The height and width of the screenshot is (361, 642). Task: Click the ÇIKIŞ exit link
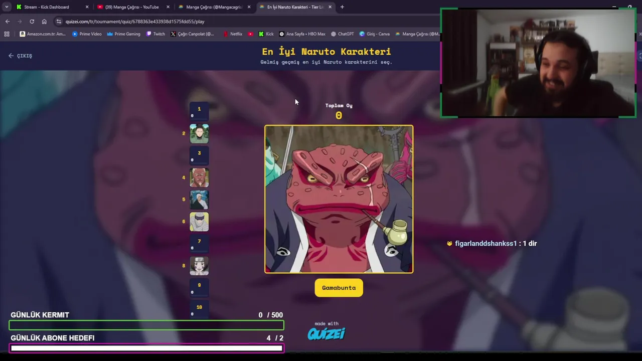click(x=21, y=56)
